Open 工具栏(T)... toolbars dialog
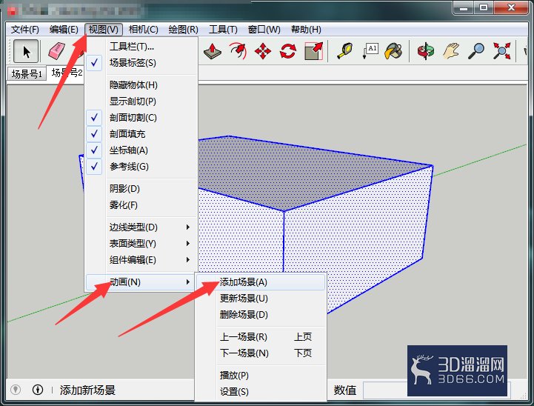Screen dimensions: 534x406 coord(141,47)
